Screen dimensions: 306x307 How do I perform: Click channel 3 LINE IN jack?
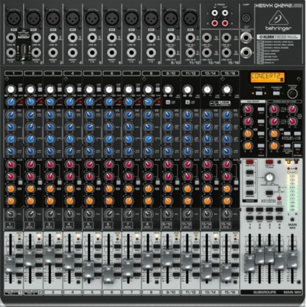pos(53,38)
